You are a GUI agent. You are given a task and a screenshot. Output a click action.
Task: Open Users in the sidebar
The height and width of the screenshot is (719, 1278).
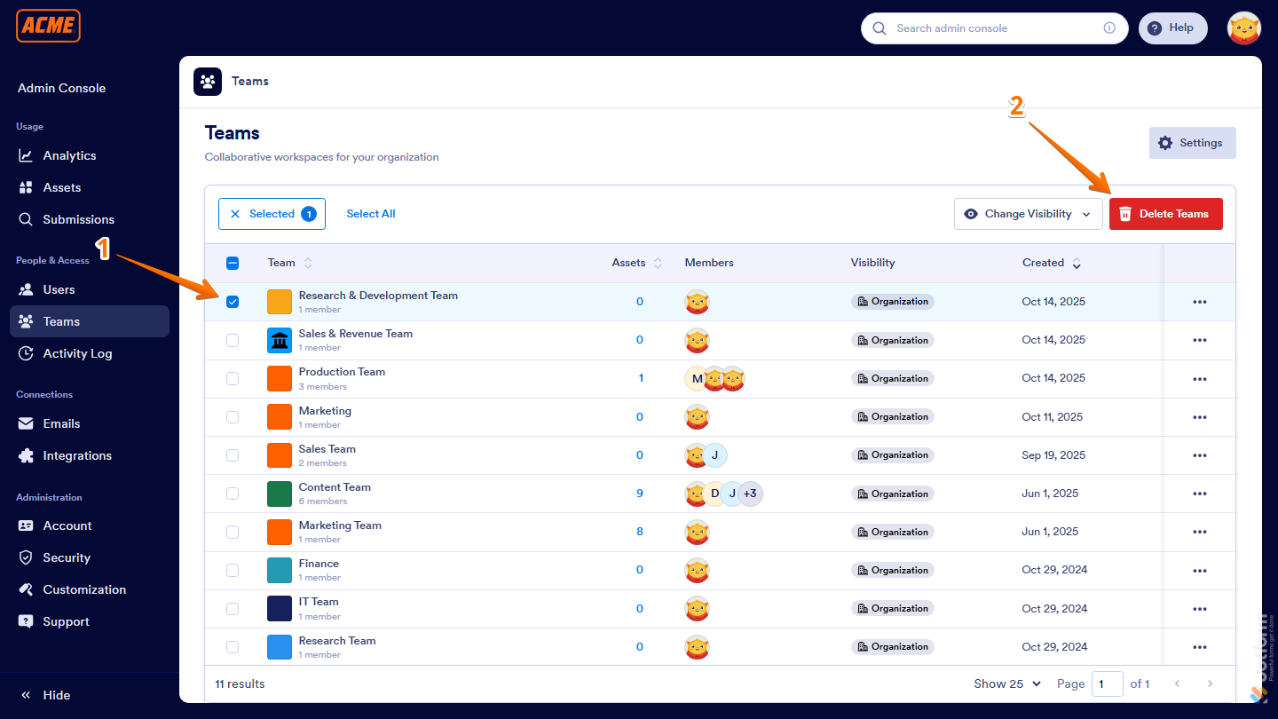tap(90, 289)
